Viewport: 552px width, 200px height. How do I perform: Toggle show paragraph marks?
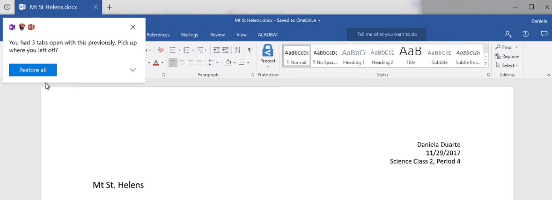(249, 50)
